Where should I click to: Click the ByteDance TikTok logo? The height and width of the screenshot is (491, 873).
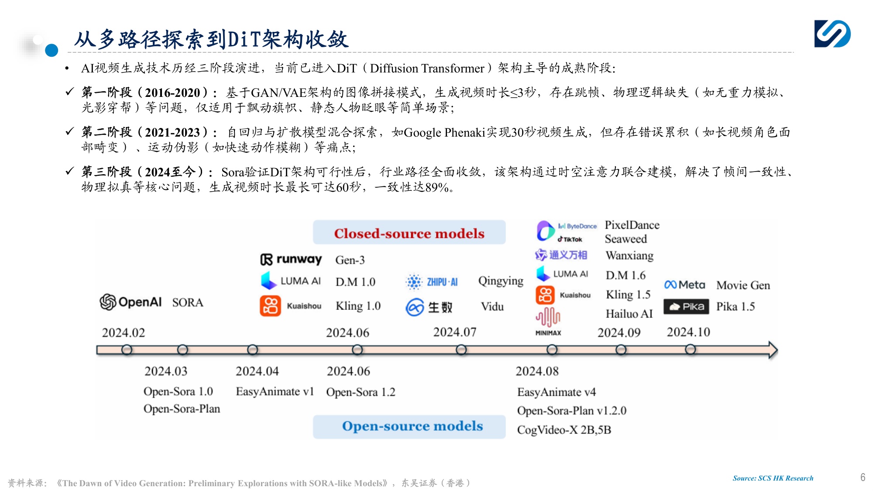coord(567,231)
